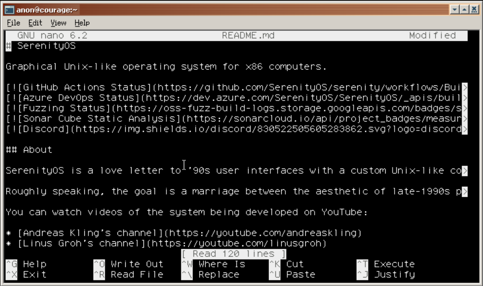483x286 pixels.
Task: Click the '# SerenityOS' heading line
Action: coord(41,46)
